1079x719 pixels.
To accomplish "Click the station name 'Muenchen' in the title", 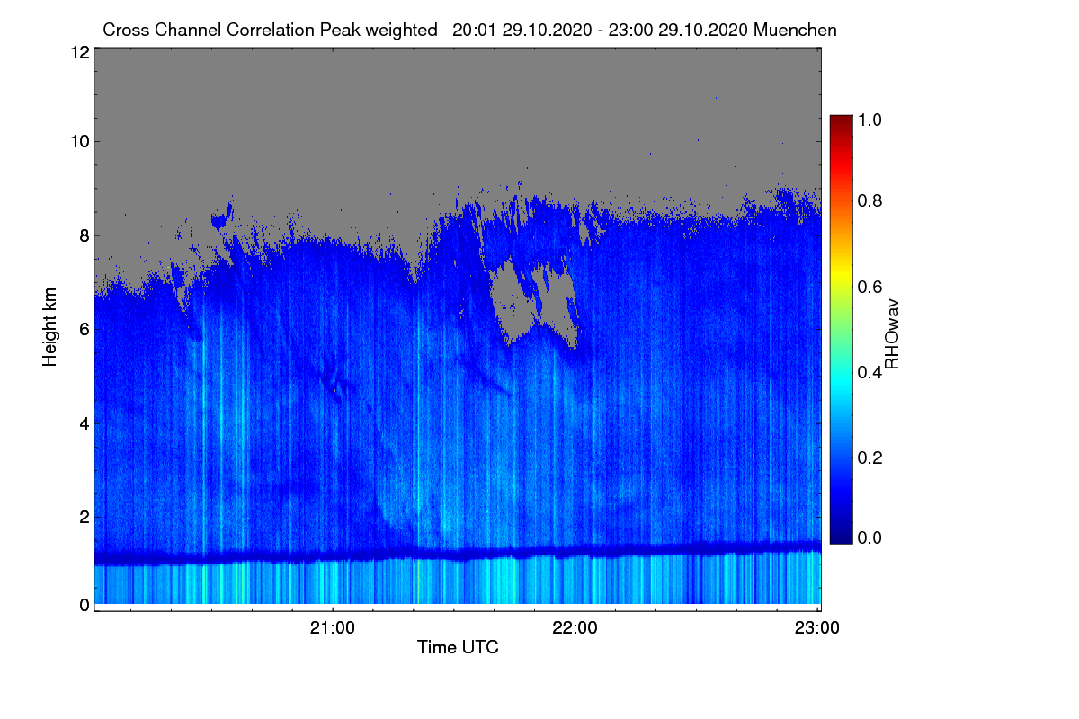I will [796, 30].
